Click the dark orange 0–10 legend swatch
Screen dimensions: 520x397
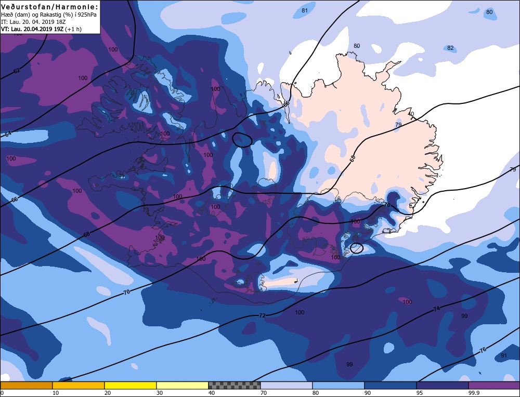point(26,386)
